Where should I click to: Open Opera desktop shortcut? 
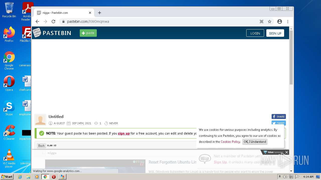point(9,83)
